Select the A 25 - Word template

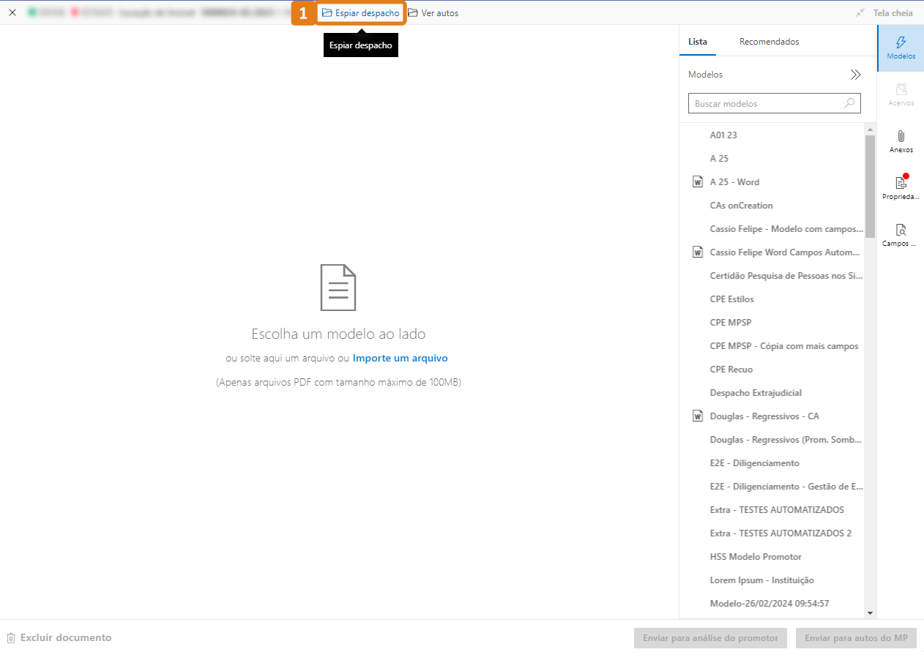click(x=734, y=182)
